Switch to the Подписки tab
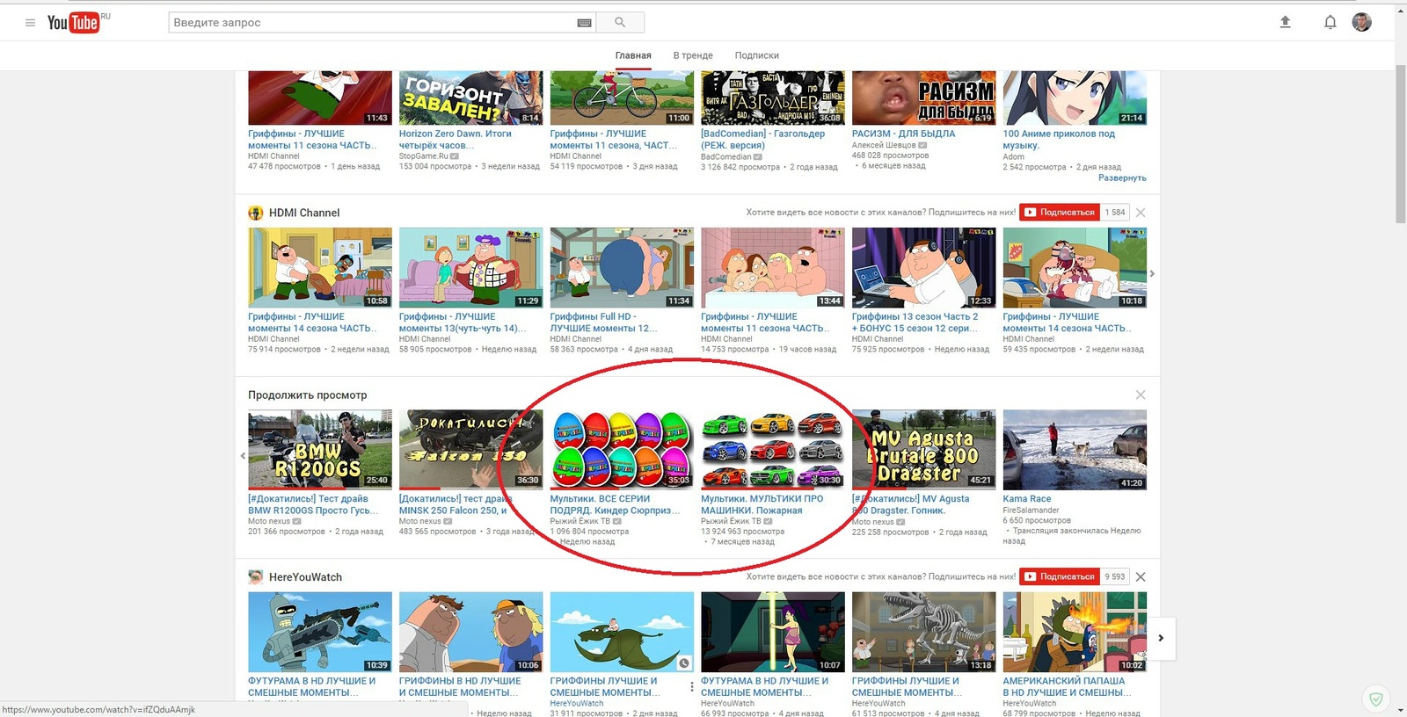1407x717 pixels. click(x=757, y=55)
